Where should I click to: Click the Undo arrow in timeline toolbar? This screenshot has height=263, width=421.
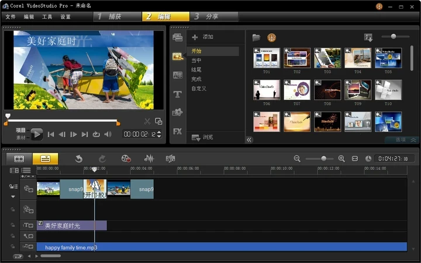coord(78,158)
